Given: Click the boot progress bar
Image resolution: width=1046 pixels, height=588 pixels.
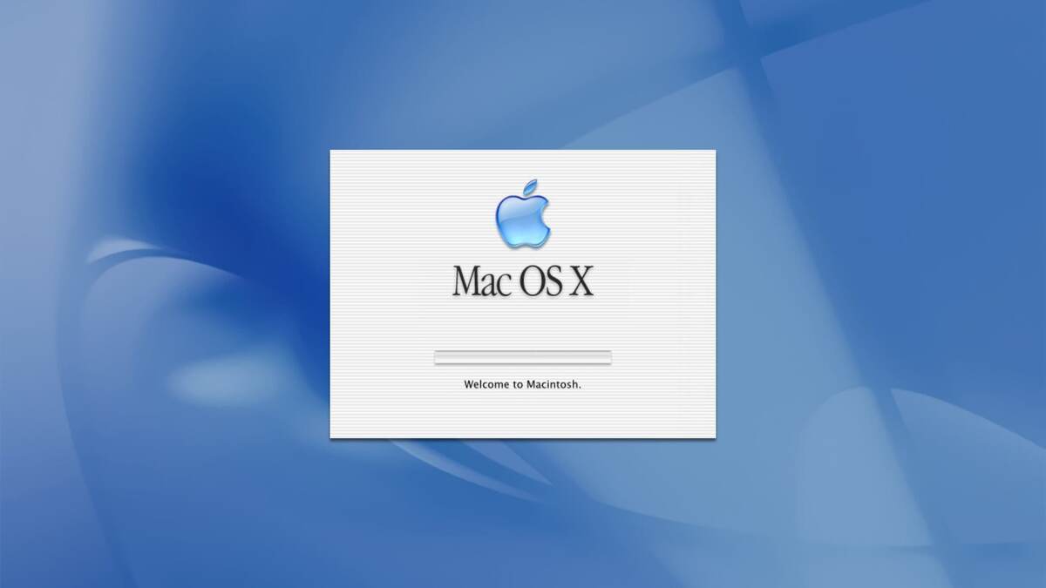Looking at the screenshot, I should pyautogui.click(x=523, y=357).
